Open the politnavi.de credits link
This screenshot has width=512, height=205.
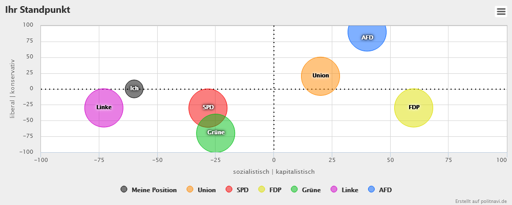tap(481, 201)
